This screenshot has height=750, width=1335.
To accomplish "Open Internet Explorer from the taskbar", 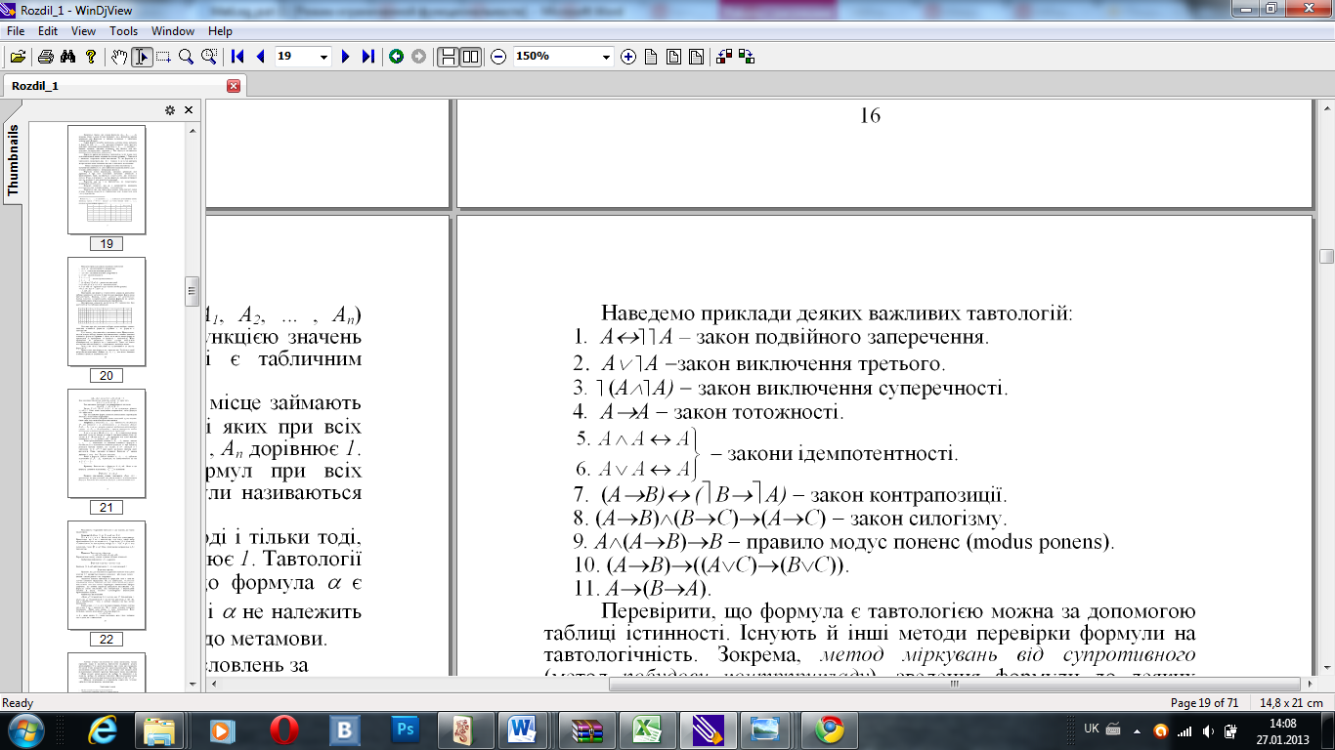I will coord(101,729).
